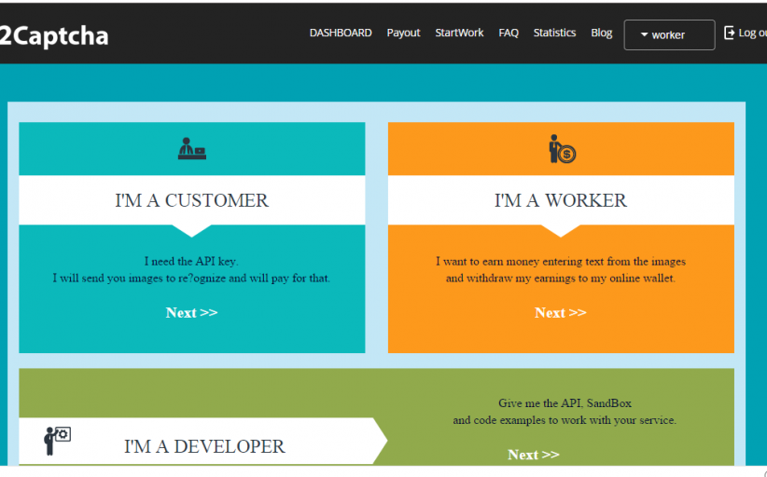Select the I'M A WORKER heading

click(x=561, y=200)
